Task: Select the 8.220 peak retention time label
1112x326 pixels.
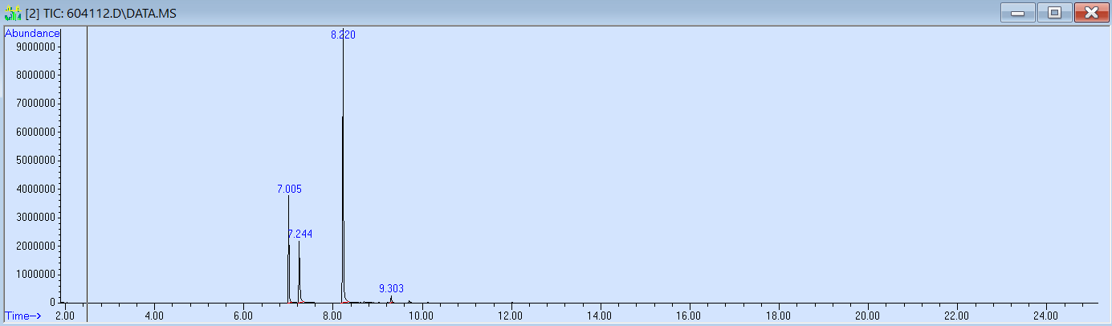Action: click(343, 35)
